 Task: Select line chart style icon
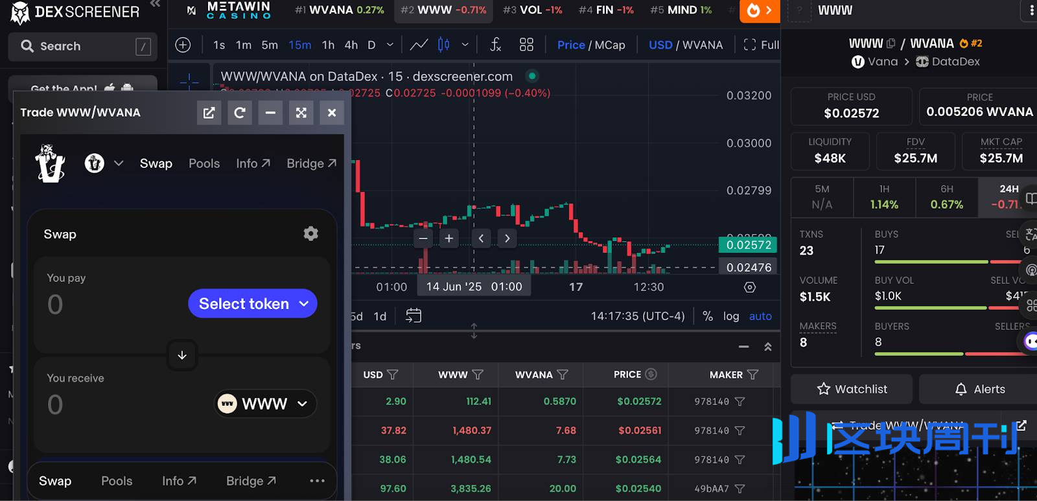(419, 45)
